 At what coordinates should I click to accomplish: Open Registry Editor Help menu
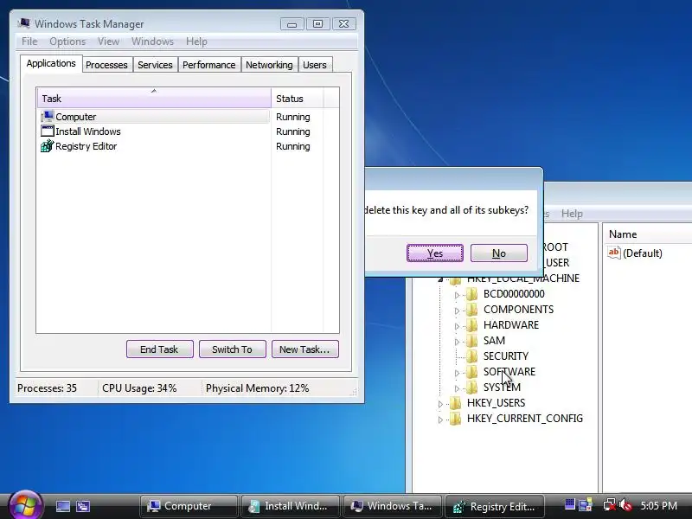tap(572, 214)
